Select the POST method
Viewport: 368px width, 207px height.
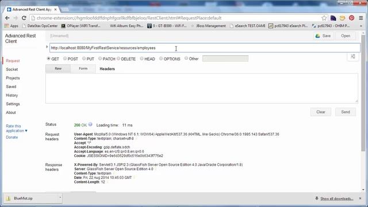coord(65,59)
